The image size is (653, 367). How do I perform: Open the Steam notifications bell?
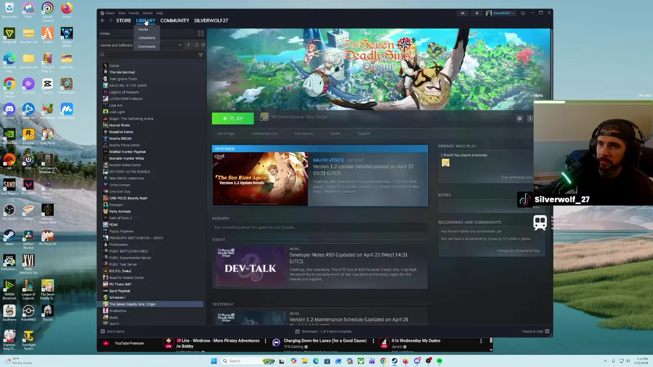[x=477, y=13]
